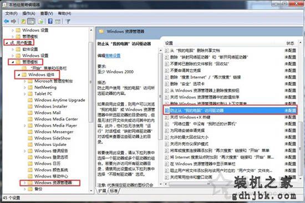Expand the Microsoft 管理控制台 node arrow
305x203 pixels.
click(x=25, y=81)
